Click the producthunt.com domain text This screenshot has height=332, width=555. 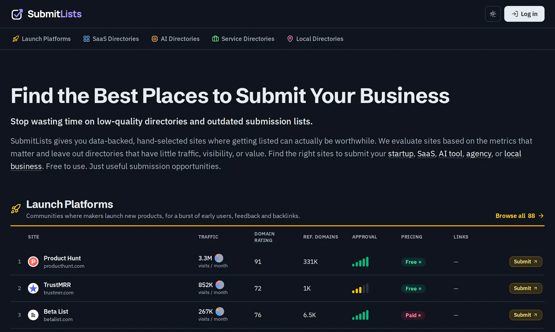64,266
